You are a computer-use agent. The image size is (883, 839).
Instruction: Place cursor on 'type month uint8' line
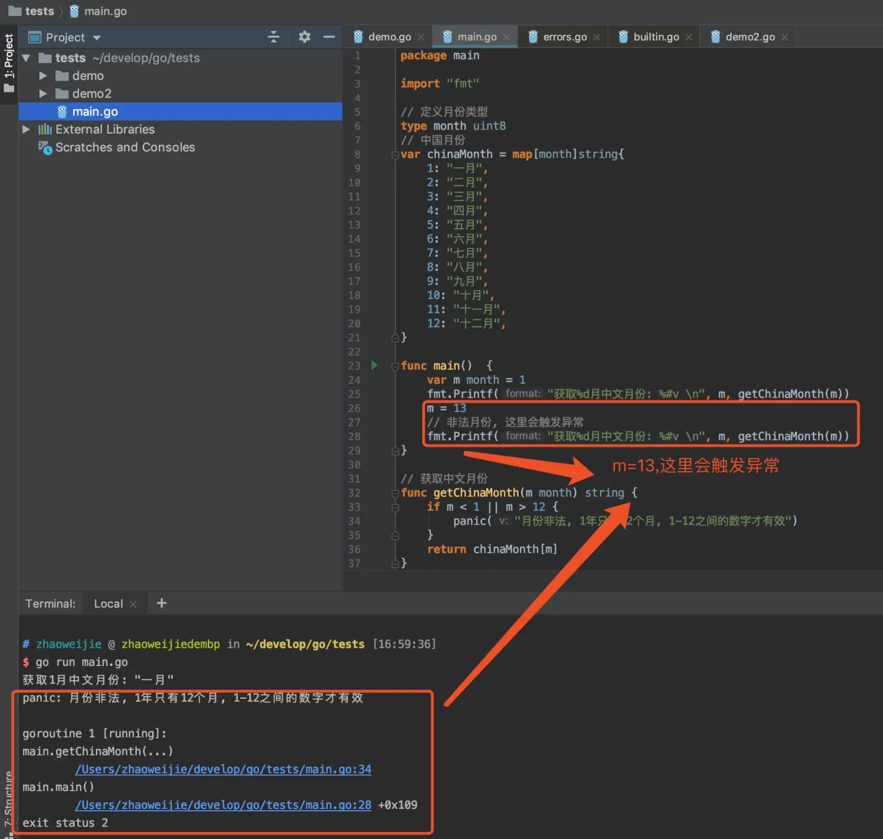pyautogui.click(x=453, y=126)
